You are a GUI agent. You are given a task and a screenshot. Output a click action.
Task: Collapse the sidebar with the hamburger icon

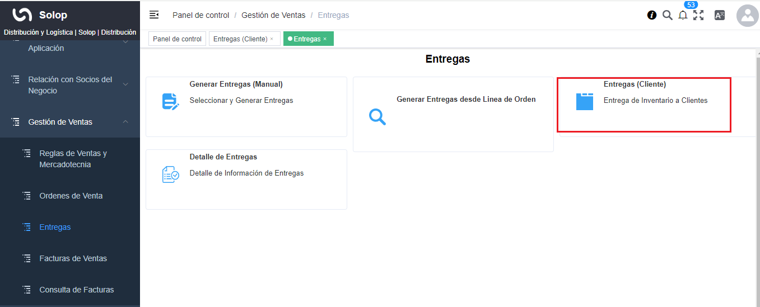point(154,15)
